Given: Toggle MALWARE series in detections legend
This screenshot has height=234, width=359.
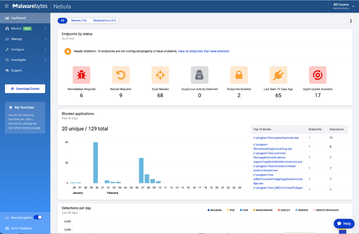Looking at the screenshot, I should (x=215, y=210).
